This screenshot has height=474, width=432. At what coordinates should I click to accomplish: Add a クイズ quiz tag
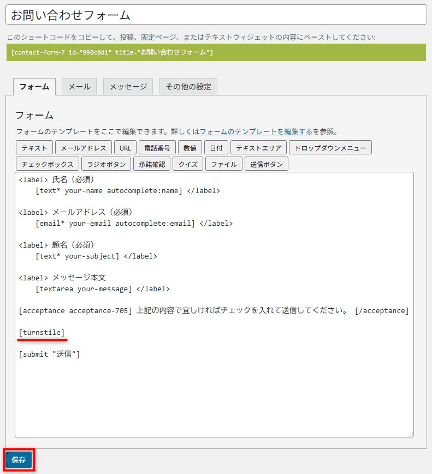coord(188,164)
